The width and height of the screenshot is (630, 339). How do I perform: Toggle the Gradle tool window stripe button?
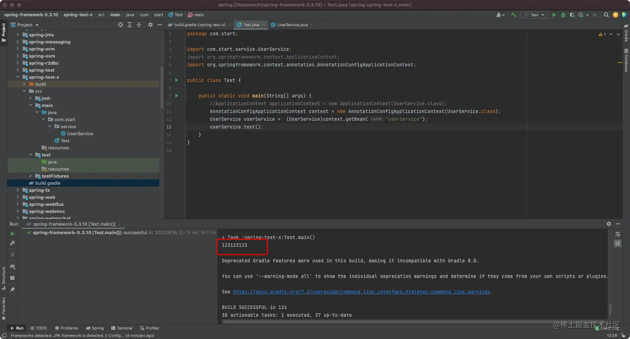pyautogui.click(x=626, y=33)
